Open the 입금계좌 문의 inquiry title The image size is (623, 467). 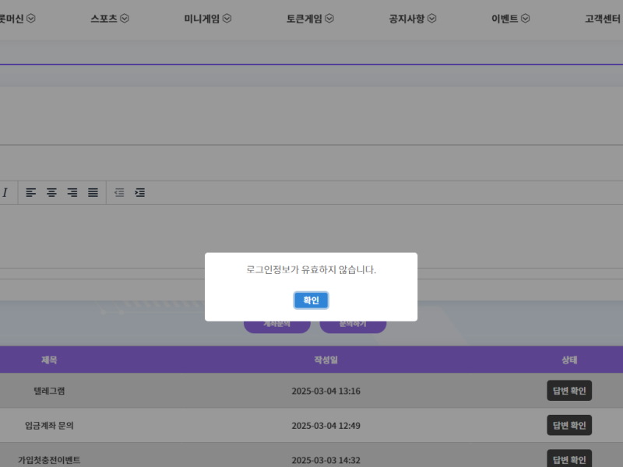click(x=49, y=426)
